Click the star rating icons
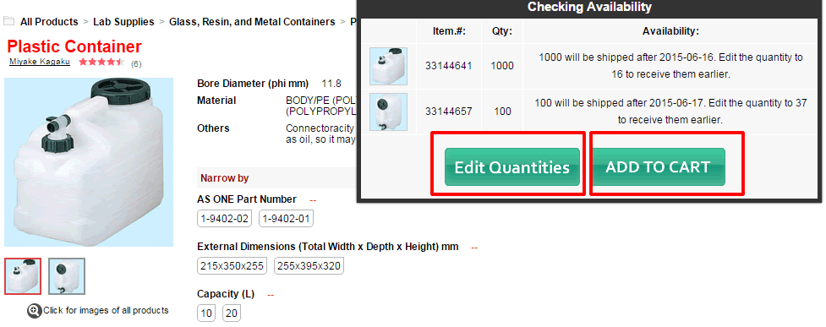This screenshot has height=327, width=826. [101, 63]
